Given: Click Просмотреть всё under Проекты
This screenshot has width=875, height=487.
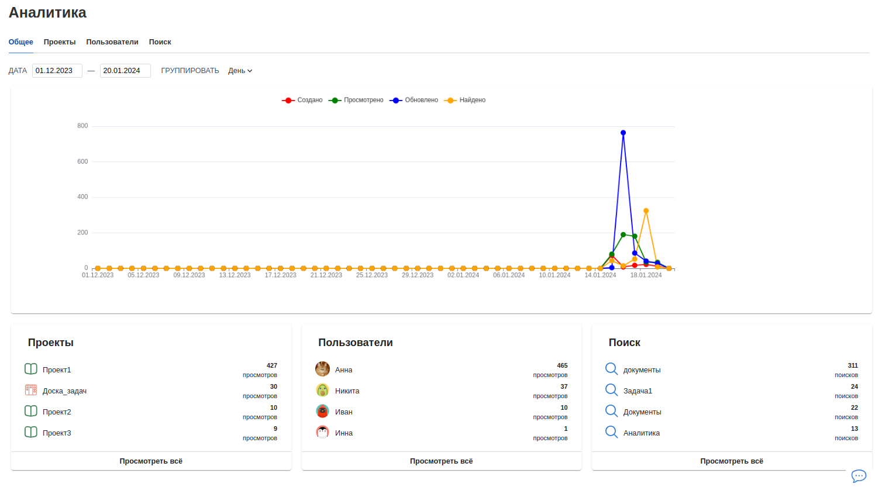Looking at the screenshot, I should (151, 461).
